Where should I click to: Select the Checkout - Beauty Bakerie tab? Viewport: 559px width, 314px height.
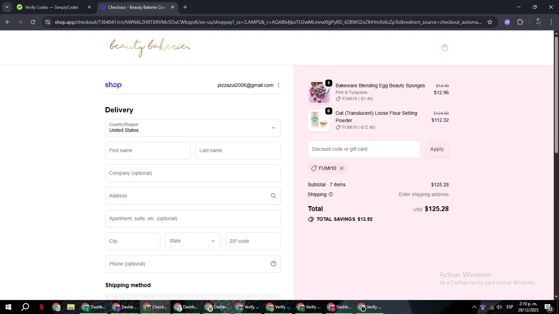click(x=138, y=7)
